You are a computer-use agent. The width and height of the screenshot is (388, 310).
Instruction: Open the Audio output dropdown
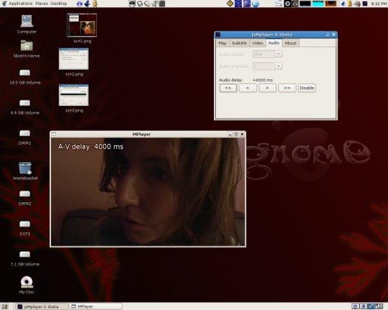(x=268, y=54)
